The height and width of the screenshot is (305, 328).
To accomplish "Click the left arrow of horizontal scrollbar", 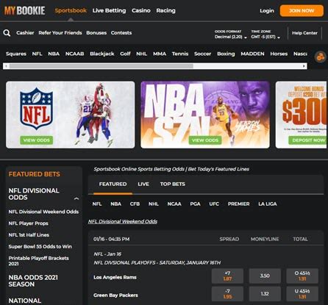I will (6, 66).
